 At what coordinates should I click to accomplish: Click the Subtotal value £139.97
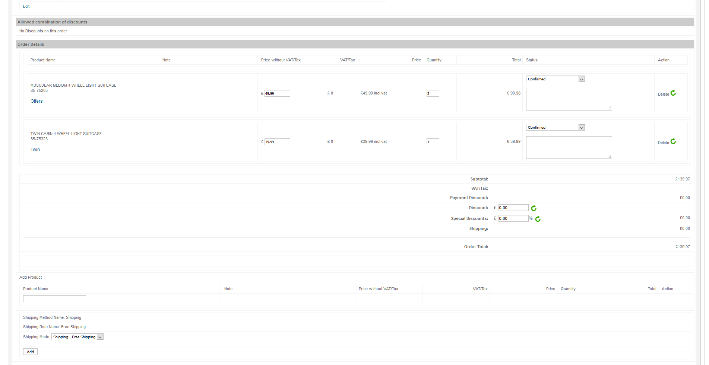[683, 179]
